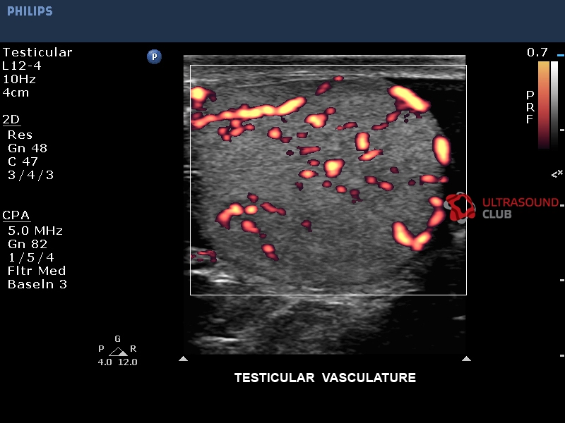Click the 'Fltr Med' filter setting
Image resolution: width=565 pixels, height=423 pixels.
pyautogui.click(x=37, y=271)
